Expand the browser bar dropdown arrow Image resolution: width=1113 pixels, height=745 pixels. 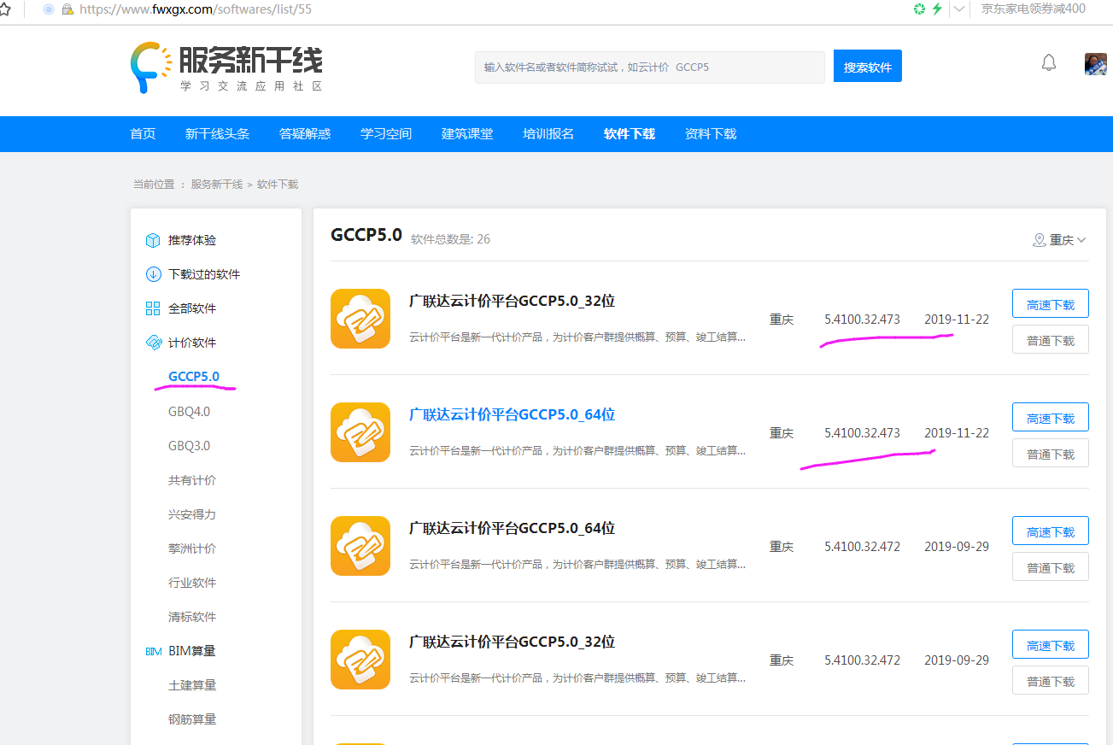(959, 9)
